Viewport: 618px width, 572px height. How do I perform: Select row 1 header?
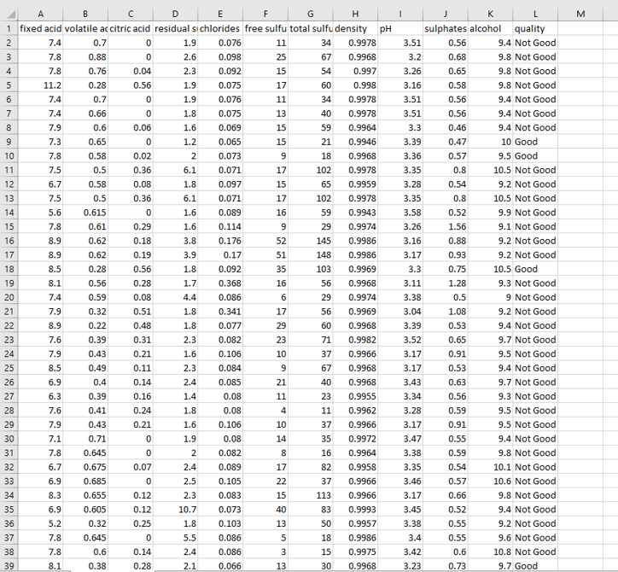pyautogui.click(x=9, y=29)
